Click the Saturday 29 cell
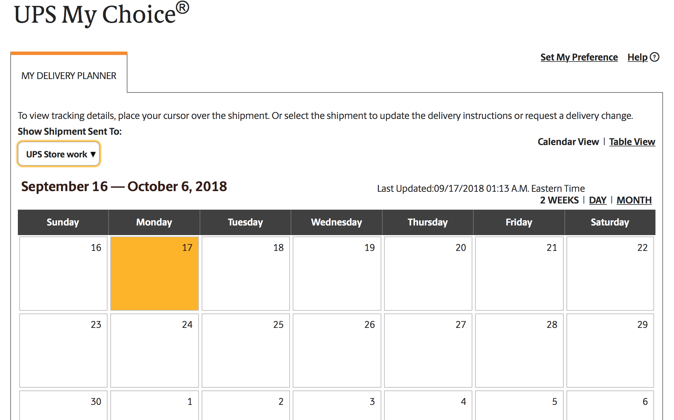Viewport: 674px width, 420px height. click(x=610, y=351)
